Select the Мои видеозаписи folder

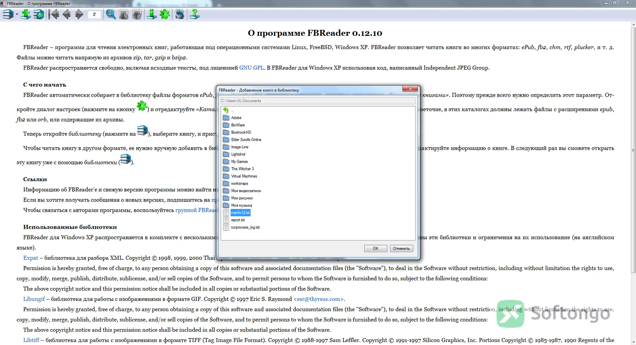tap(246, 191)
